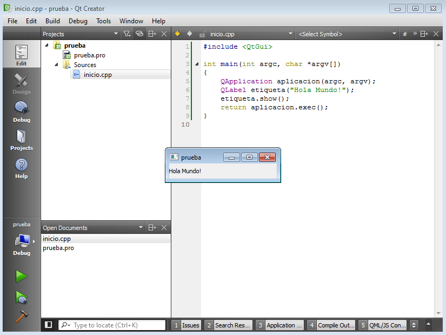The height and width of the screenshot is (335, 446).
Task: Click the Hola Mundo! label in prueba window
Action: (x=185, y=171)
